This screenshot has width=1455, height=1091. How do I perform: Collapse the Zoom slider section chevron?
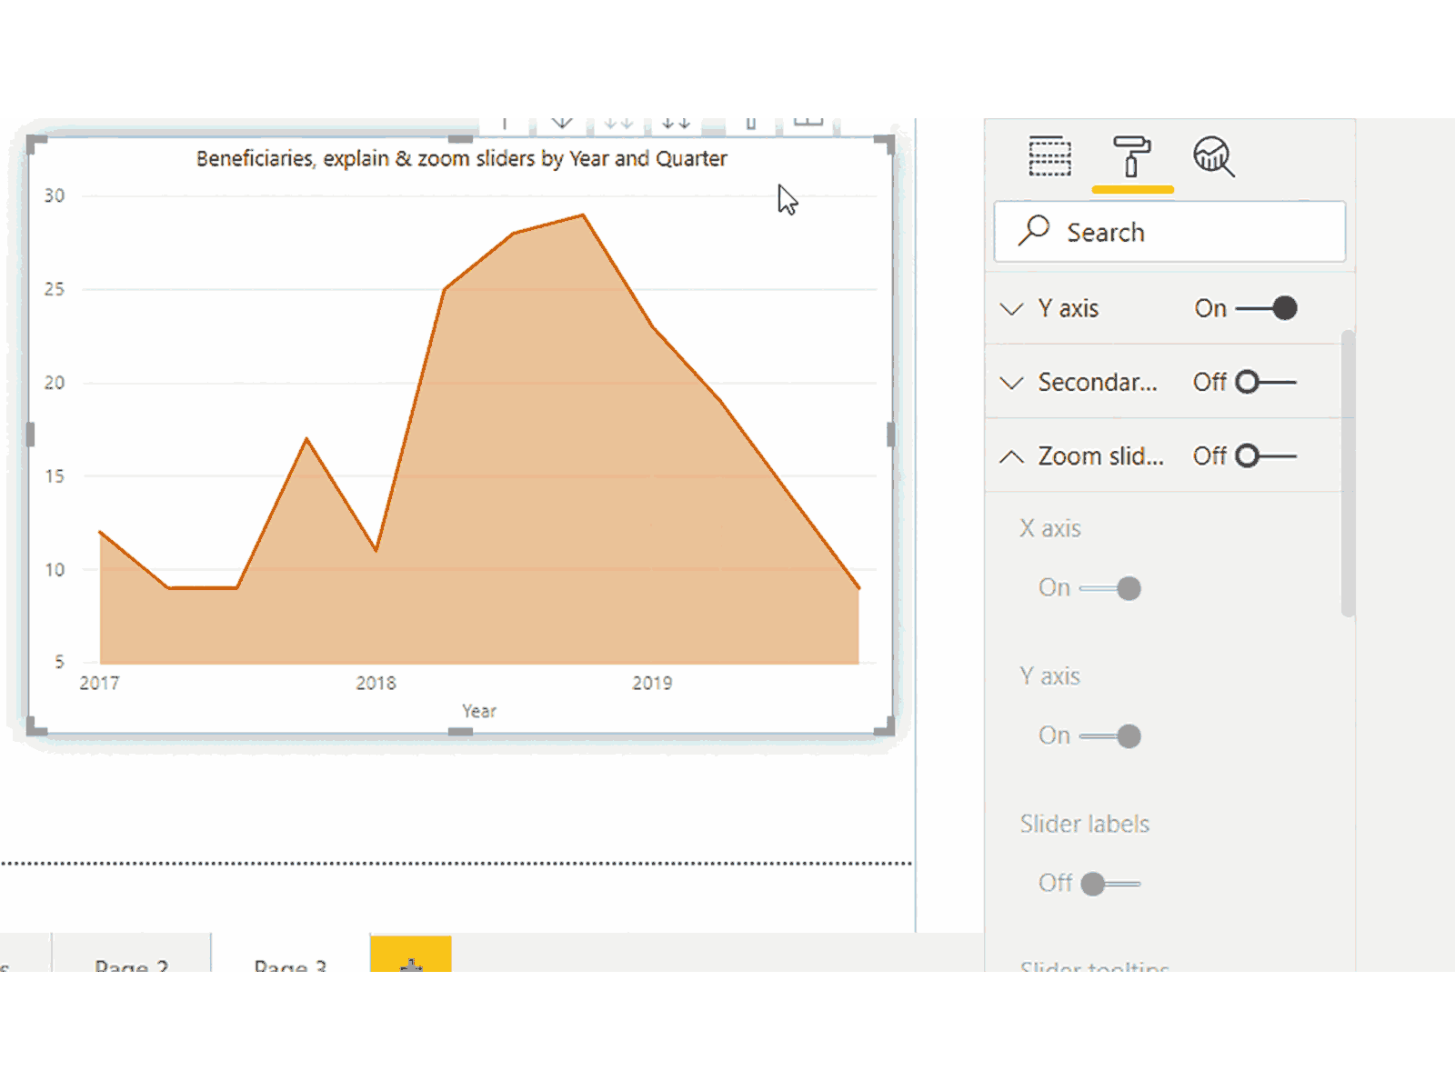click(1011, 456)
